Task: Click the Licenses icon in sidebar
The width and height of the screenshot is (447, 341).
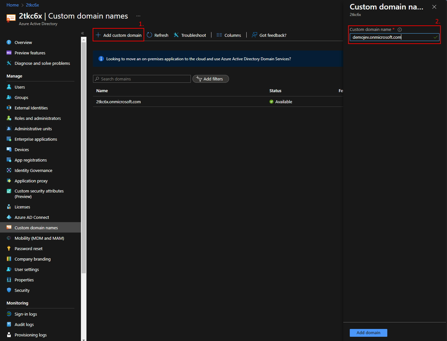Action: pos(9,207)
